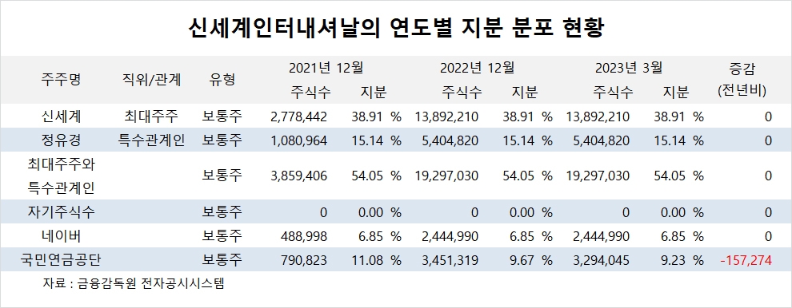Click the 자기주식수 row label
This screenshot has width=792, height=308.
pyautogui.click(x=61, y=211)
